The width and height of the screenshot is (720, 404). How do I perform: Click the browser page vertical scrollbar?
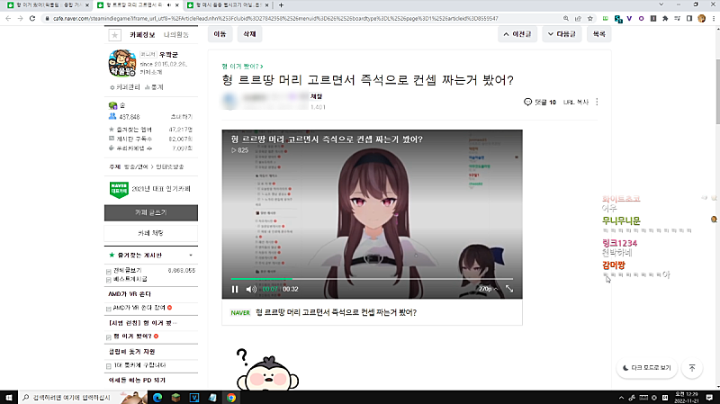click(x=716, y=92)
